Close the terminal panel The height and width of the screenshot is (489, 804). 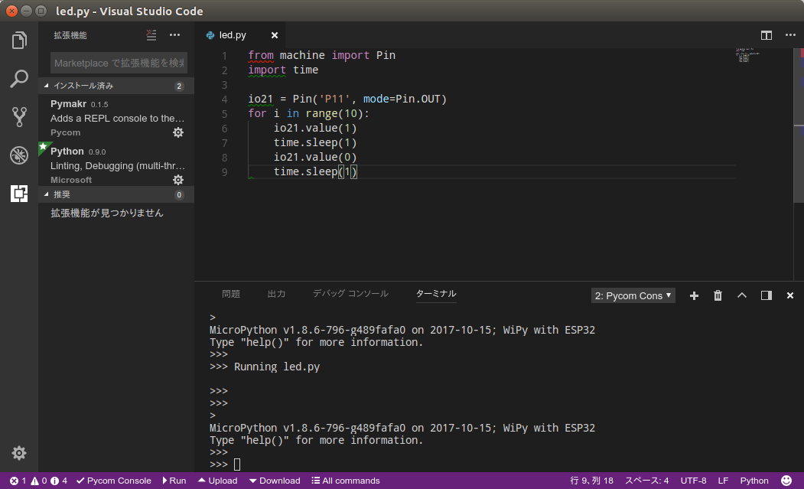790,295
